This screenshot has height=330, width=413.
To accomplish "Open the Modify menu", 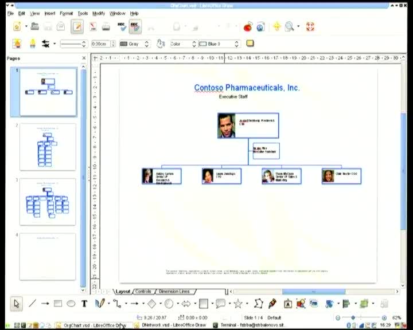I will 99,13.
